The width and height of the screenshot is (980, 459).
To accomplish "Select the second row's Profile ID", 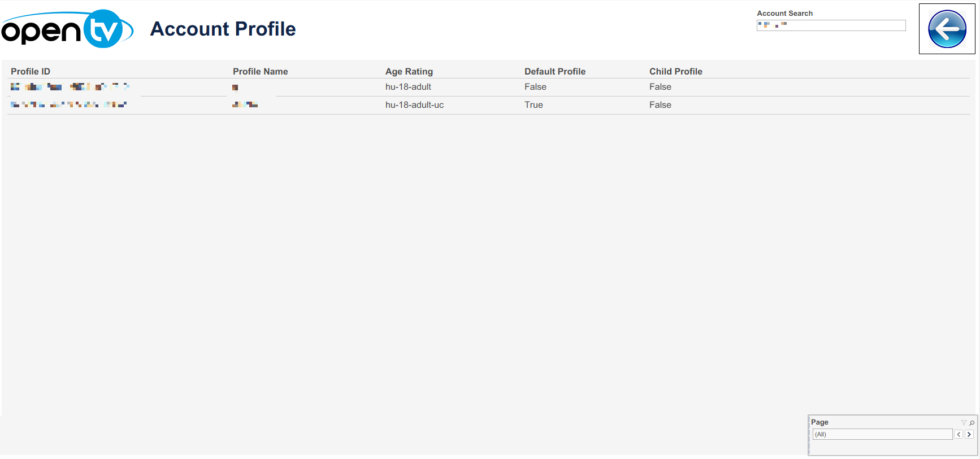I will tap(68, 105).
